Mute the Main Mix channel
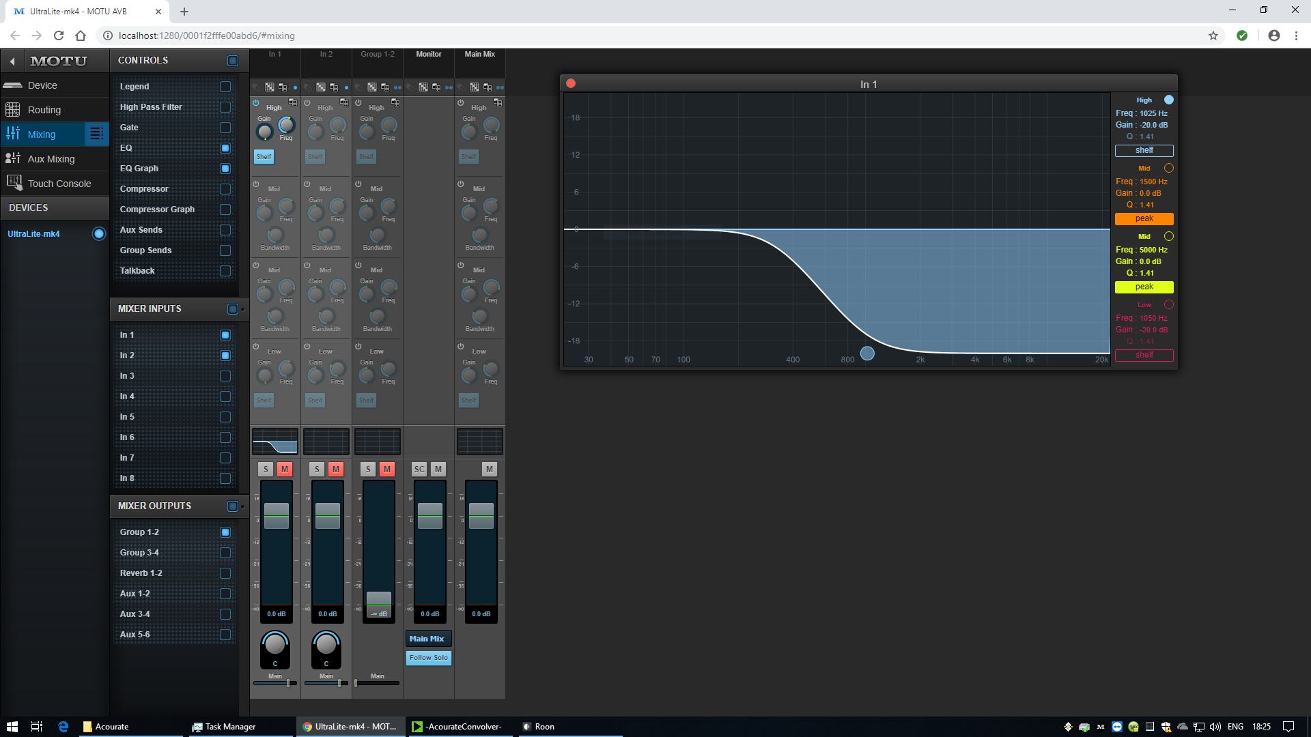The image size is (1311, 737). coord(490,469)
